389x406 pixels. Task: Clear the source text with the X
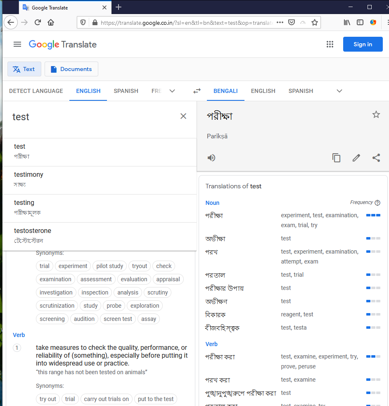[183, 116]
